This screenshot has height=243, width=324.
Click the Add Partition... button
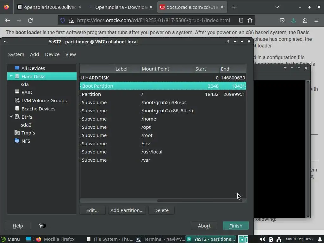click(127, 210)
